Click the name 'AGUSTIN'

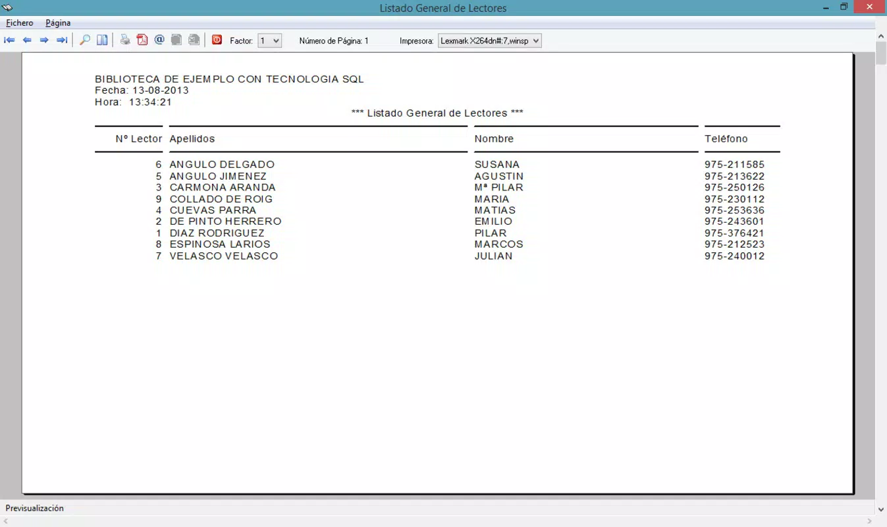click(x=499, y=176)
